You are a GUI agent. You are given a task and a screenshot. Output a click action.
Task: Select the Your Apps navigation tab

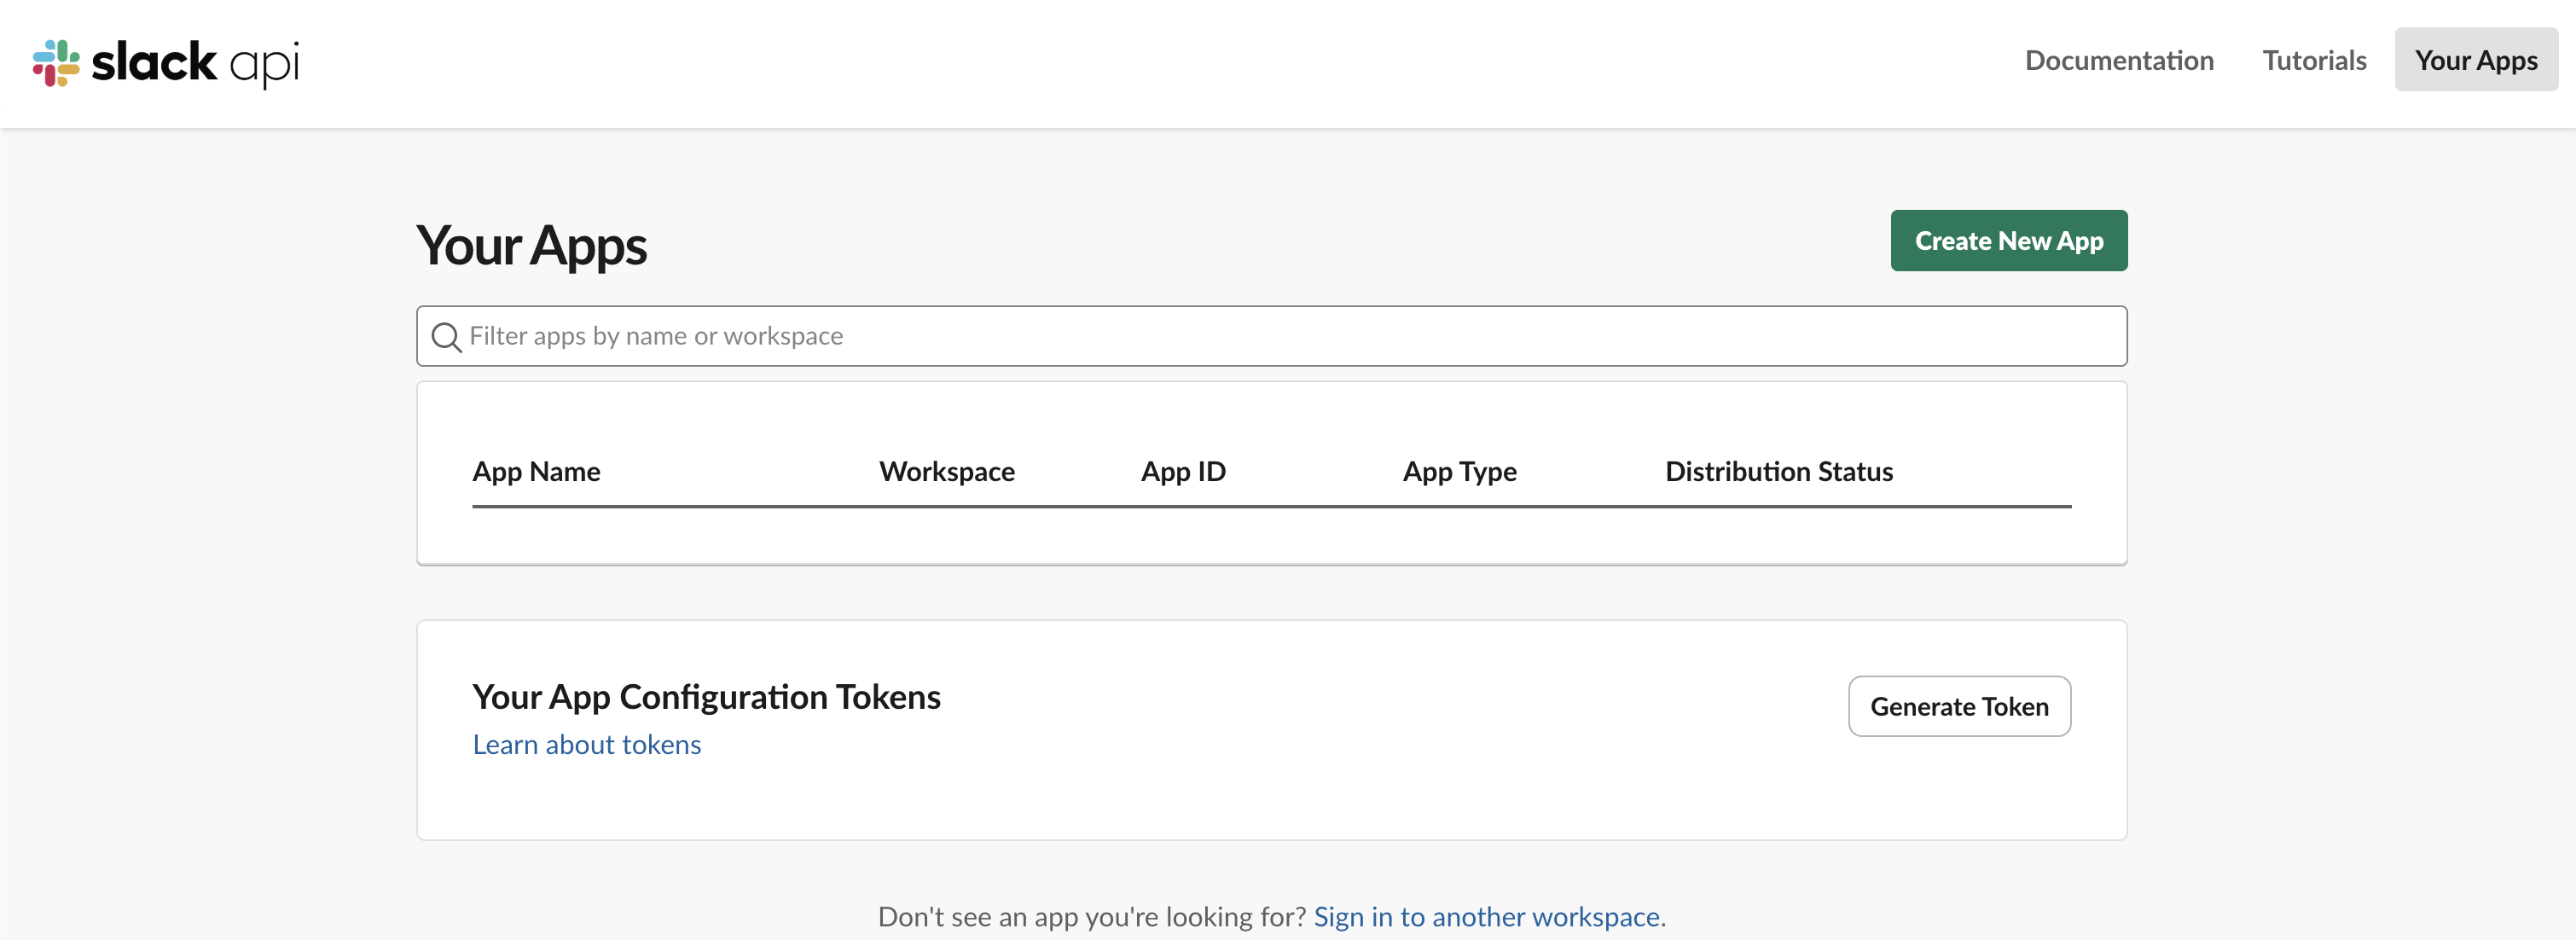[2475, 60]
